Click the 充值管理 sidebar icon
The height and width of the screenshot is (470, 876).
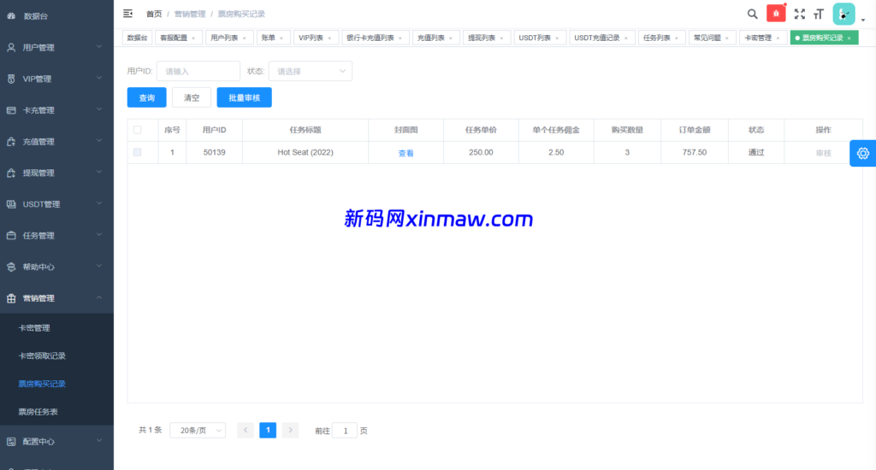(x=11, y=141)
